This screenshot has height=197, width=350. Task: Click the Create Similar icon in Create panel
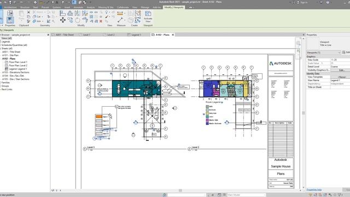point(138,20)
